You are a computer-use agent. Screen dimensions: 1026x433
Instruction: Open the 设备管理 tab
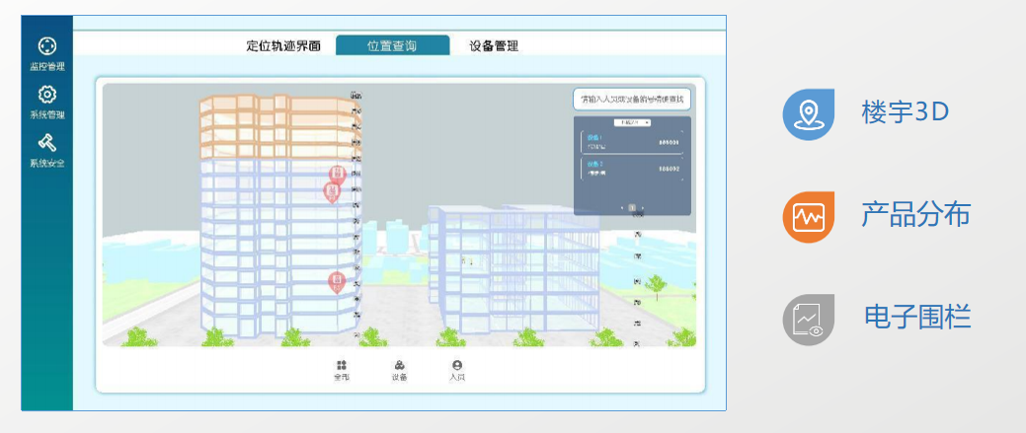click(x=494, y=46)
